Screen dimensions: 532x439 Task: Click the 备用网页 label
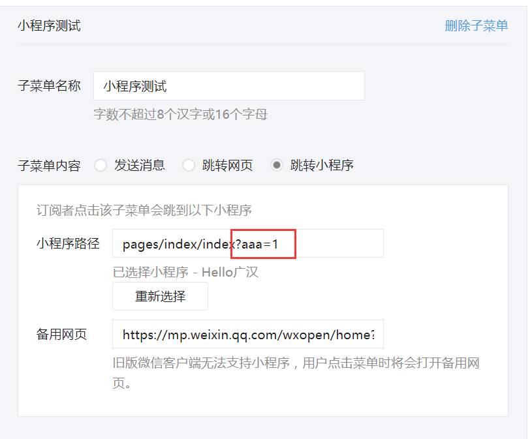61,334
